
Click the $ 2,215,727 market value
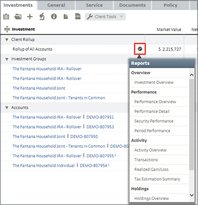pos(170,49)
